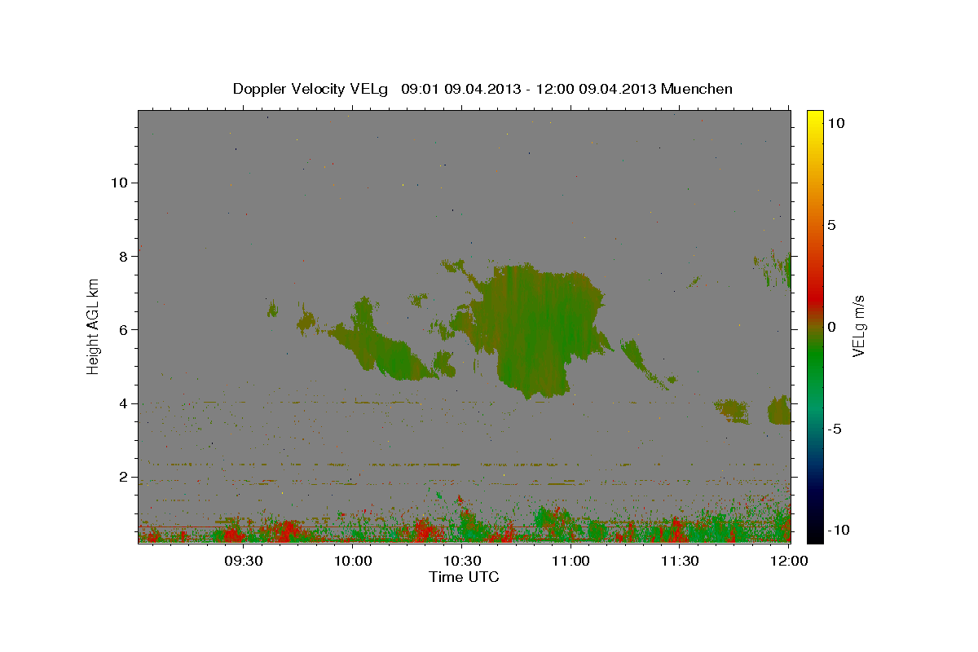This screenshot has width=978, height=652.
Task: Click the colorbar value -5 label
Action: tap(835, 429)
